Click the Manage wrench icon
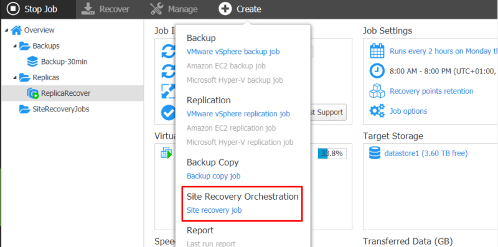 (x=157, y=9)
